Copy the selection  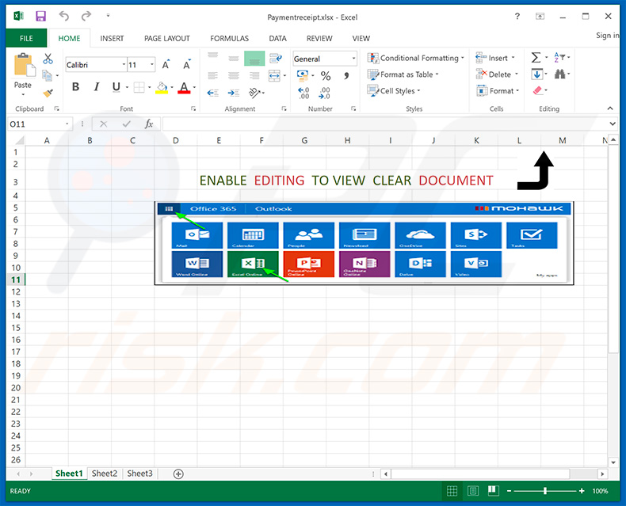point(47,75)
